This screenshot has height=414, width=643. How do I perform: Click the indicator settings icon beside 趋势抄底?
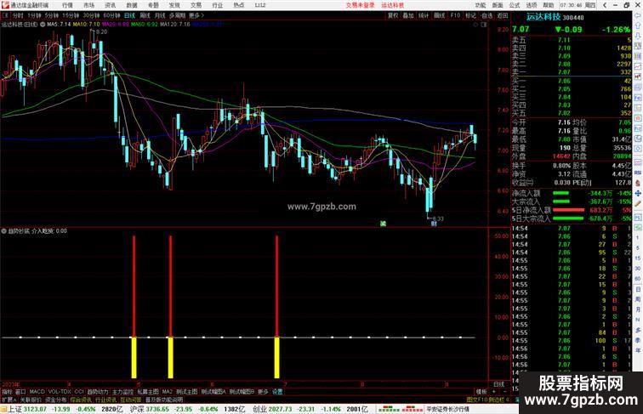(x=3, y=231)
